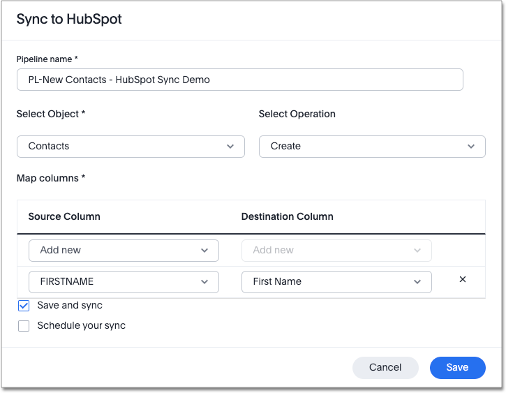Click the Source Column table header
506x393 pixels.
tap(64, 216)
